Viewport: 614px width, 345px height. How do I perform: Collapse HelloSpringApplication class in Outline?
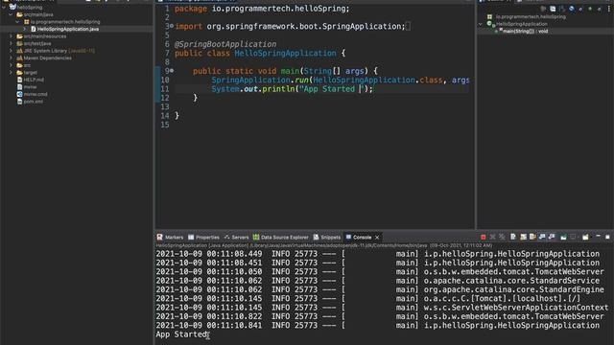coord(481,24)
